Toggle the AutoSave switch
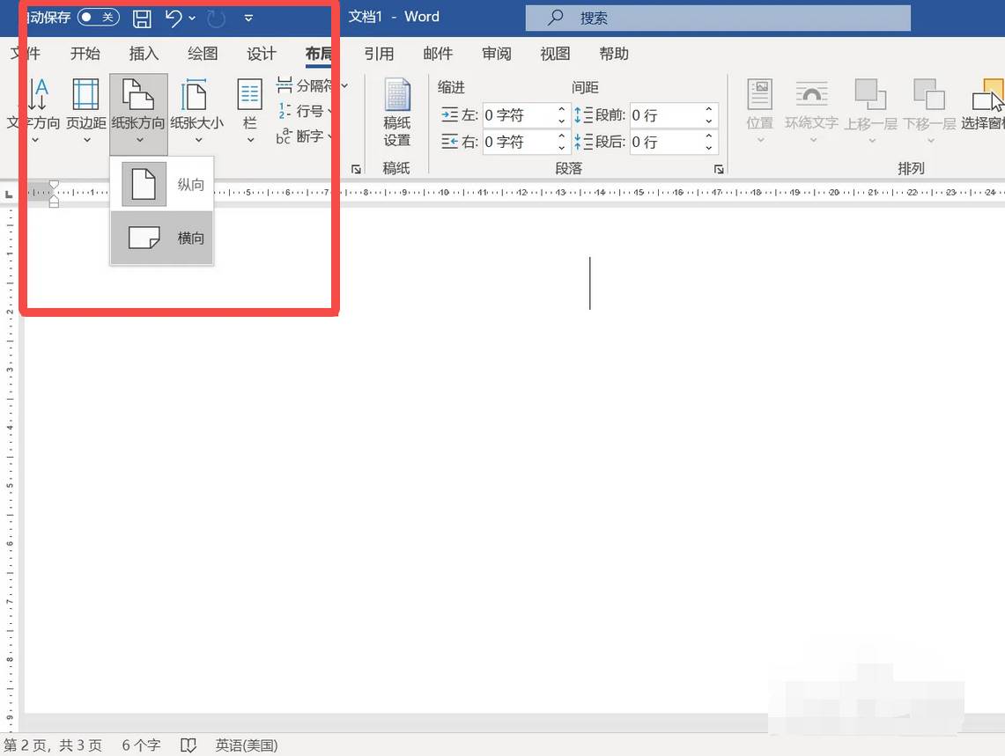The image size is (1005, 756). coord(98,18)
